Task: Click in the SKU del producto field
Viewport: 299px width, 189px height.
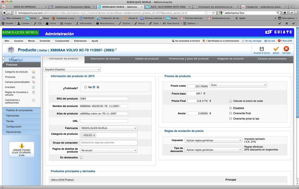Action: click(x=104, y=99)
